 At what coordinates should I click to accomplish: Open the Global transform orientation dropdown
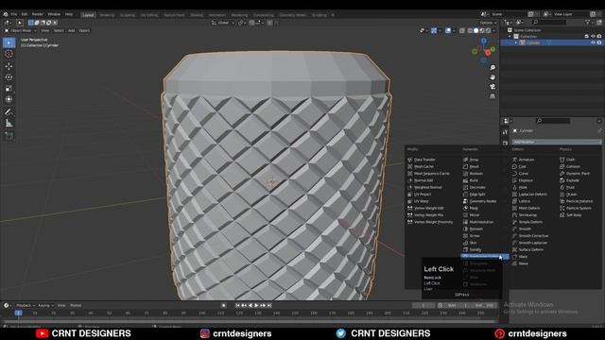click(223, 23)
